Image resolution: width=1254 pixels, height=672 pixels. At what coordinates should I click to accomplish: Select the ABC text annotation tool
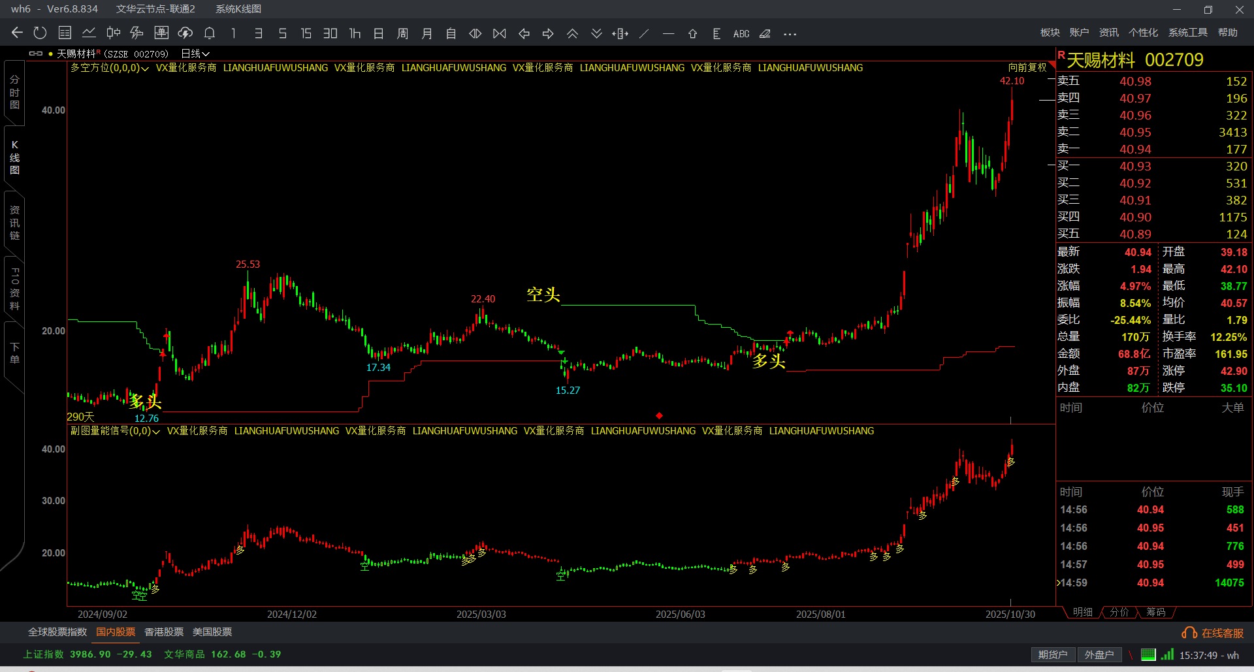click(741, 34)
